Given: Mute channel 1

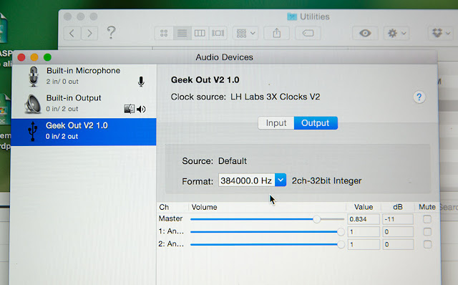Looking at the screenshot, I should click(x=427, y=232).
